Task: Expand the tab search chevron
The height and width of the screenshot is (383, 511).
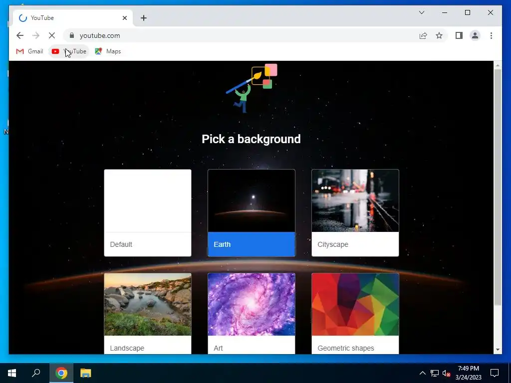Action: point(421,12)
